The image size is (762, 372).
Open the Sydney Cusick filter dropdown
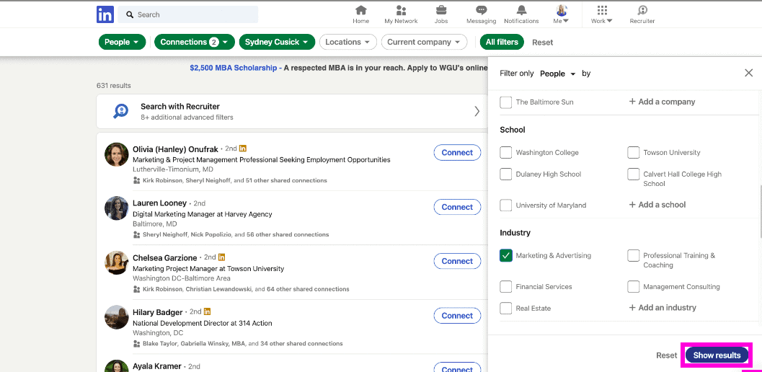[277, 42]
